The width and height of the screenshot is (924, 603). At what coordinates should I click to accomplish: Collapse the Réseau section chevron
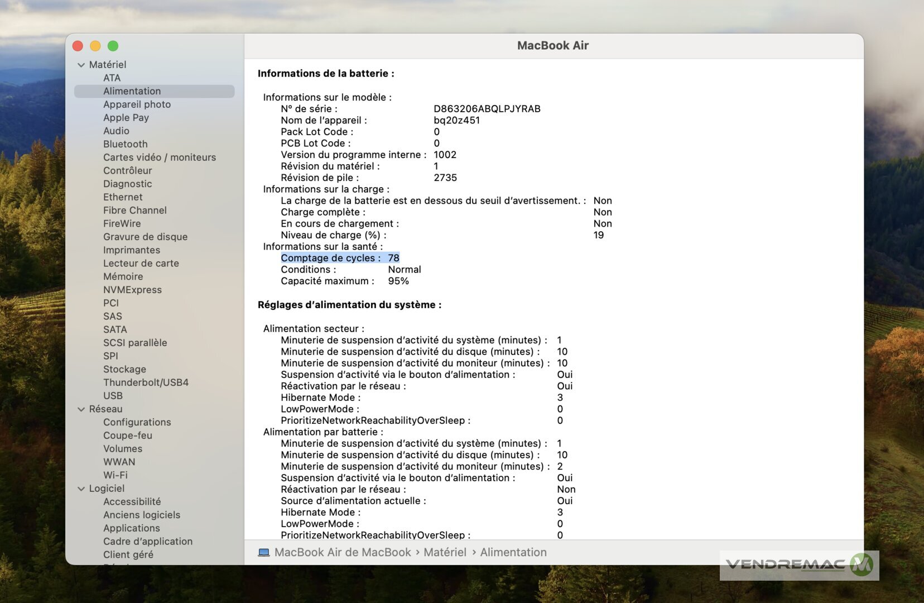[81, 409]
